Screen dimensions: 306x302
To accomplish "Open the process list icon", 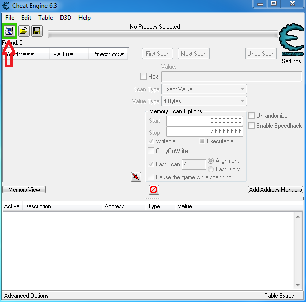I will (x=9, y=31).
